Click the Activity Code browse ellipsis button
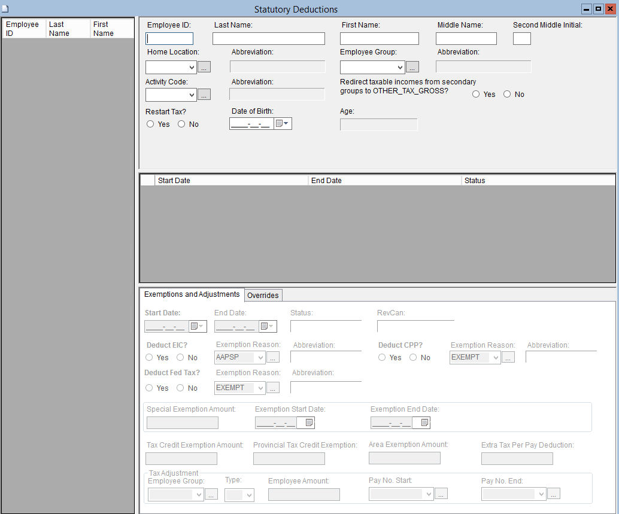The width and height of the screenshot is (619, 514). (x=204, y=95)
